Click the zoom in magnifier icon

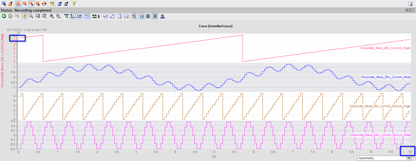click(x=52, y=16)
